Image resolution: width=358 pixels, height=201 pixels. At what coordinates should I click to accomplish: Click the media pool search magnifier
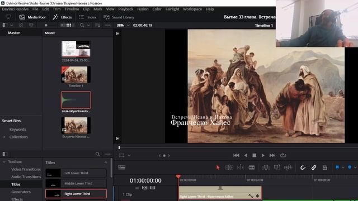click(82, 25)
